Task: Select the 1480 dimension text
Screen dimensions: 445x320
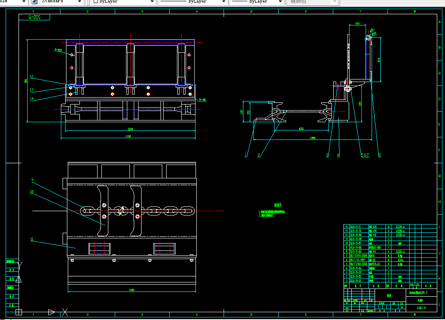Action: pos(132,290)
